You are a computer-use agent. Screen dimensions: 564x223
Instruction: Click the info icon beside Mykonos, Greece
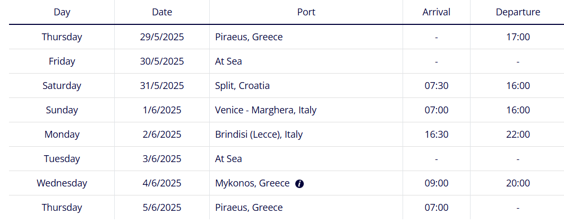pyautogui.click(x=300, y=184)
